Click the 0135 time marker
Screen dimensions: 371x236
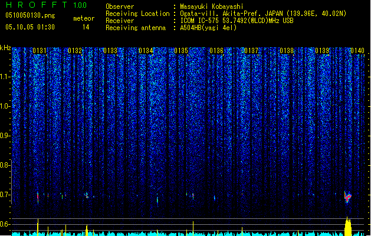pos(181,51)
